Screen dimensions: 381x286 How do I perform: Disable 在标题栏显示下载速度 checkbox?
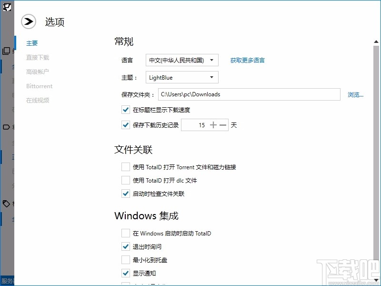click(125, 110)
